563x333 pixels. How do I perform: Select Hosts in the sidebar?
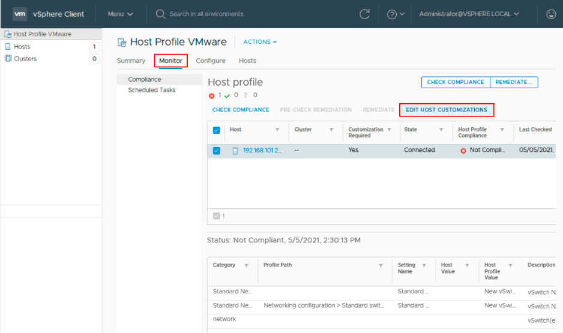[22, 47]
